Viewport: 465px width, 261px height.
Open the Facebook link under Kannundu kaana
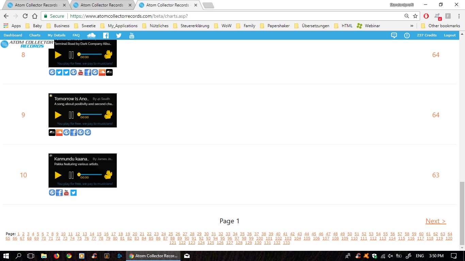tap(59, 193)
